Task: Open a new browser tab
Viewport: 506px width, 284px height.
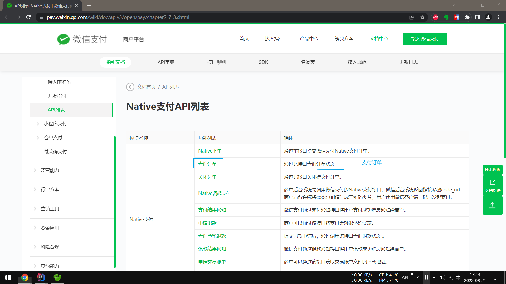Action: pyautogui.click(x=89, y=6)
